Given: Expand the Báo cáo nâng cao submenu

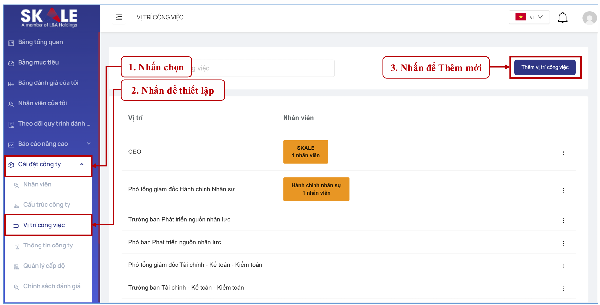Looking at the screenshot, I should (49, 144).
